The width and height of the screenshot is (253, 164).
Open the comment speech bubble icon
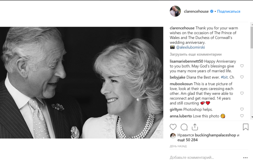184,127
